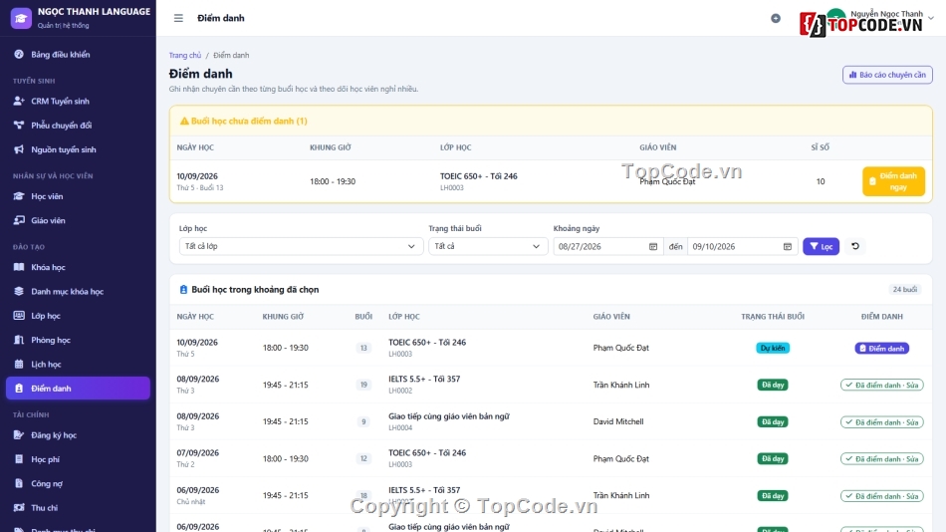Select teacher name Trần Khánh Linh on 08/09/2026
The image size is (946, 532).
[x=620, y=385]
